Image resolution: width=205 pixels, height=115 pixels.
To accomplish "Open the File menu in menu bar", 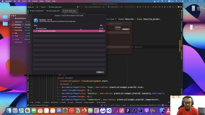I will (15, 1).
